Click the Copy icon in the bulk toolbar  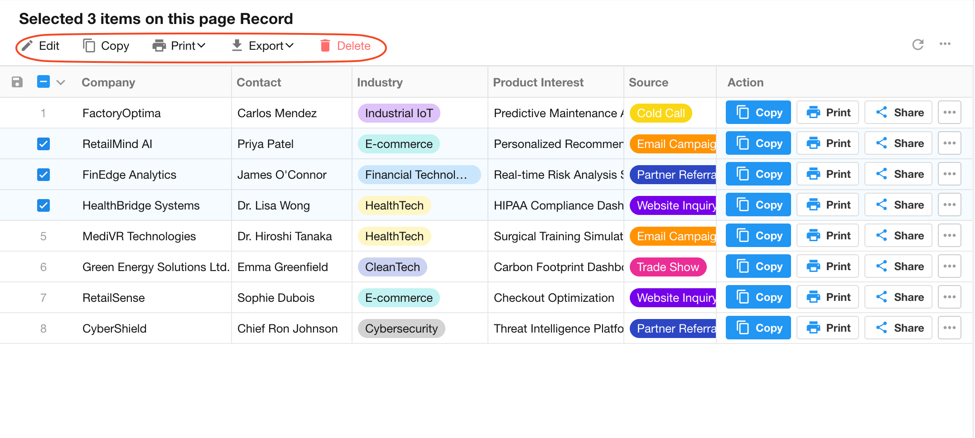(89, 46)
